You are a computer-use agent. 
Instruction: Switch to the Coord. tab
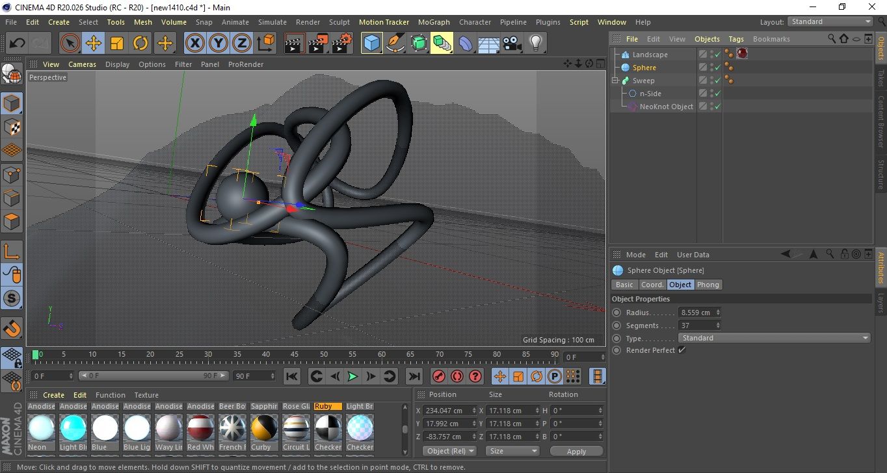652,285
